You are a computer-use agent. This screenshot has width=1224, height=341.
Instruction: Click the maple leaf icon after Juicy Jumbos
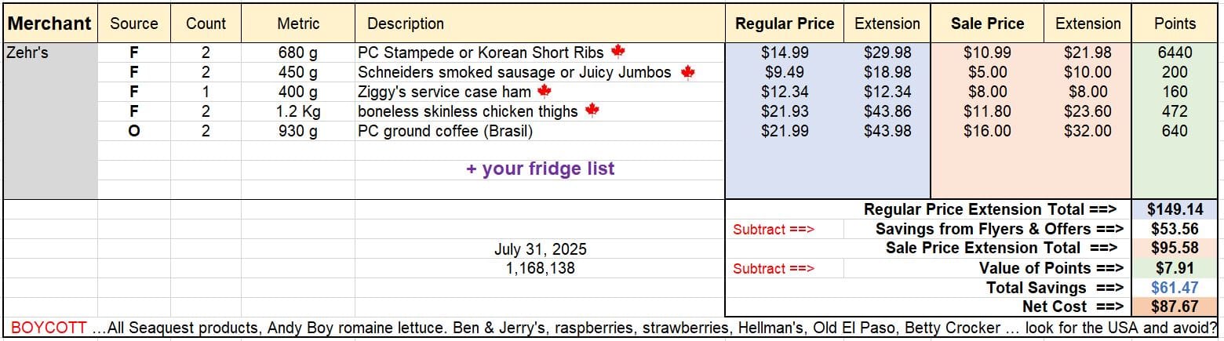[x=688, y=72]
